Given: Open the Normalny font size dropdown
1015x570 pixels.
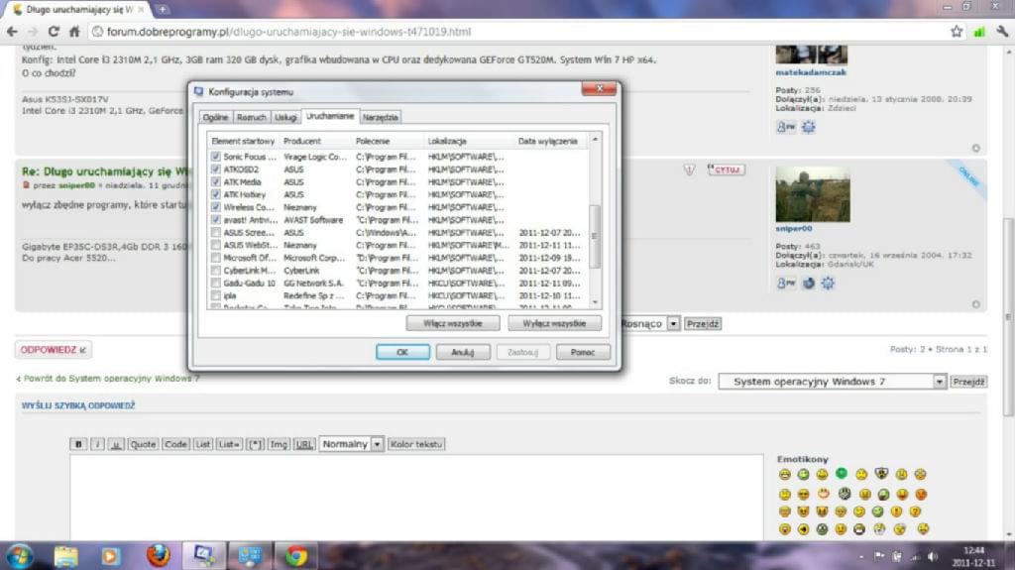Looking at the screenshot, I should (352, 444).
